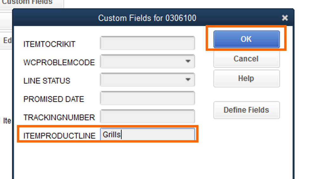Click the ITEMTOCRIKIT label
The image size is (311, 179).
[x=49, y=44]
